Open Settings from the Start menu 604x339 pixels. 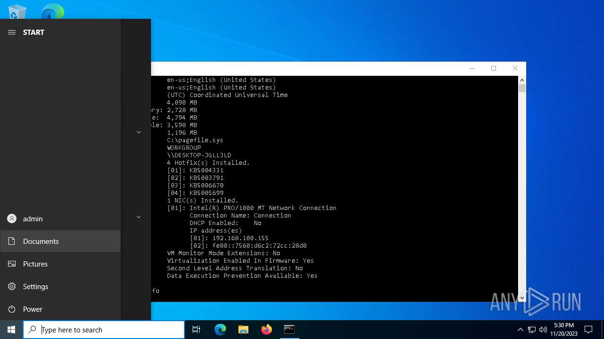click(x=60, y=286)
